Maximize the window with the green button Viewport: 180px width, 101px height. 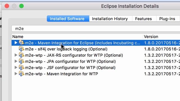[x=21, y=6]
